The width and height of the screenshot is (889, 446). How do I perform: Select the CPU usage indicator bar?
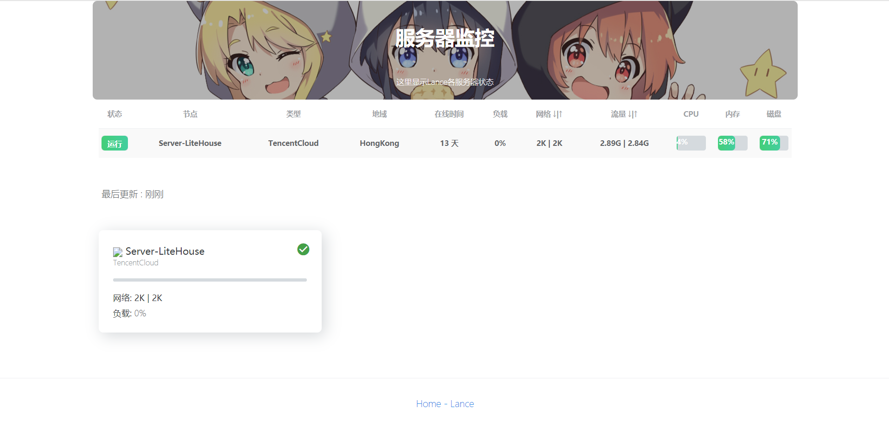coord(691,143)
